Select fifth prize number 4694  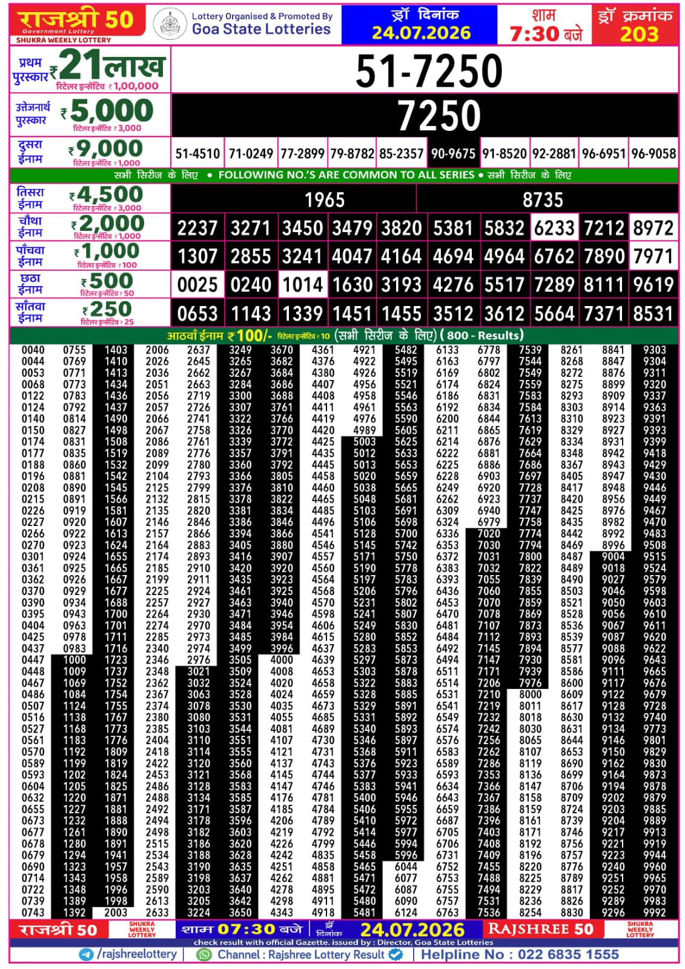click(x=453, y=256)
